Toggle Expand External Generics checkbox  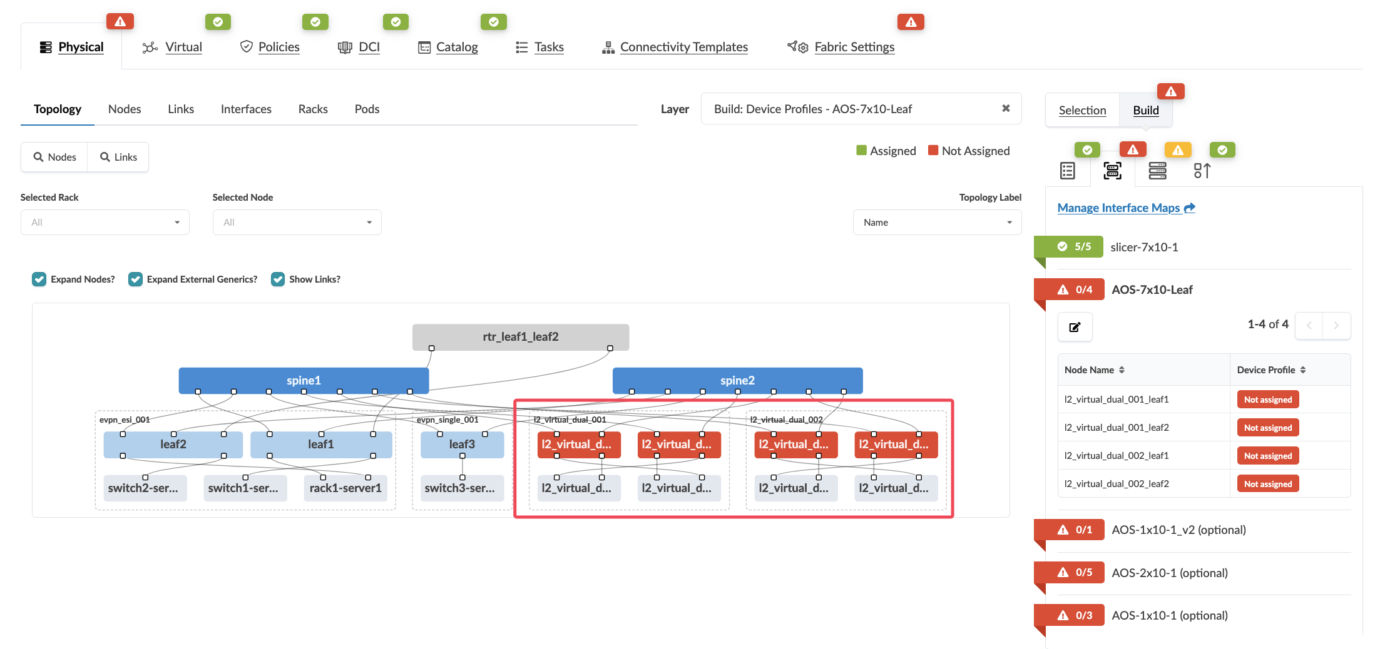pyautogui.click(x=135, y=279)
